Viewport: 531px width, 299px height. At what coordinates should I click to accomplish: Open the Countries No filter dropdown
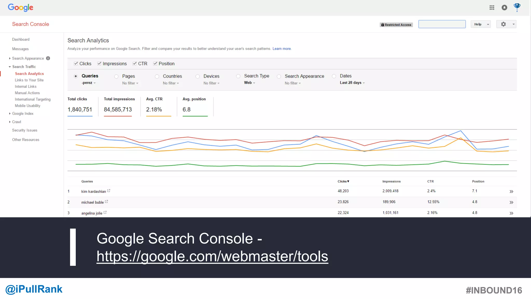[171, 83]
